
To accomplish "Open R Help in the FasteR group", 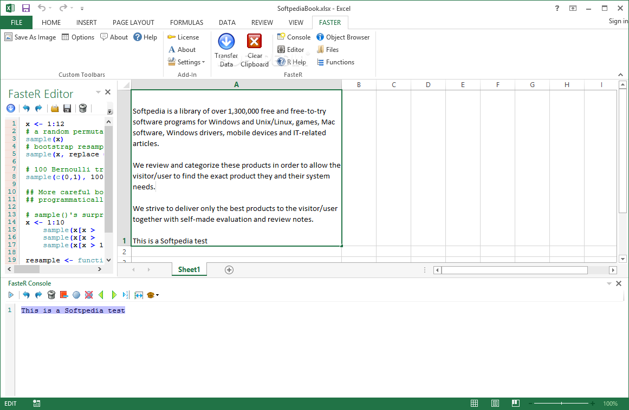I will (x=291, y=62).
